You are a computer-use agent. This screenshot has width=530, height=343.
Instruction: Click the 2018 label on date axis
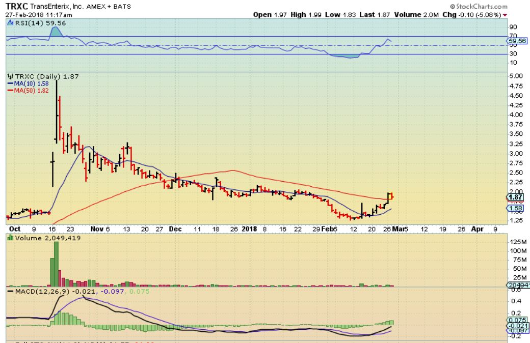click(249, 229)
